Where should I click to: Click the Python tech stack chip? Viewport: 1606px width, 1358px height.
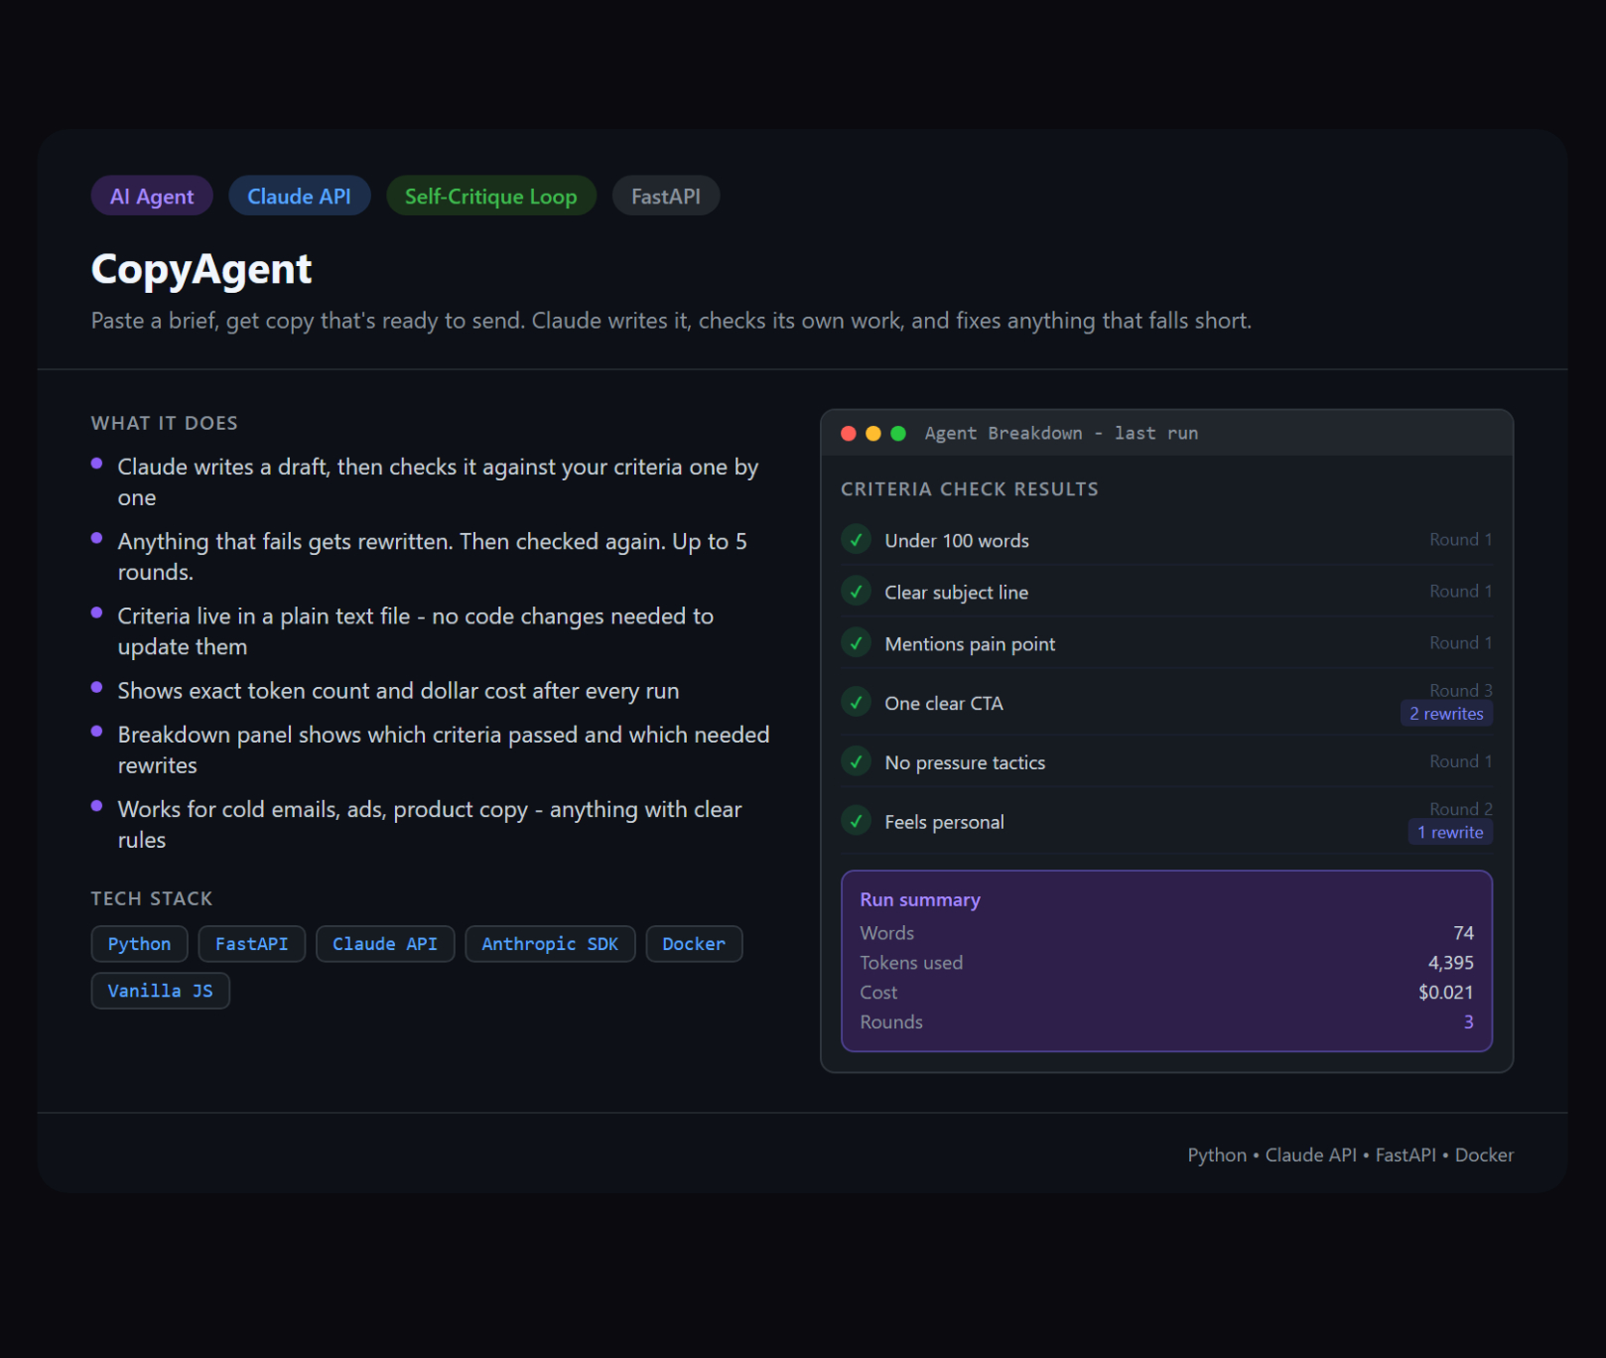click(139, 944)
